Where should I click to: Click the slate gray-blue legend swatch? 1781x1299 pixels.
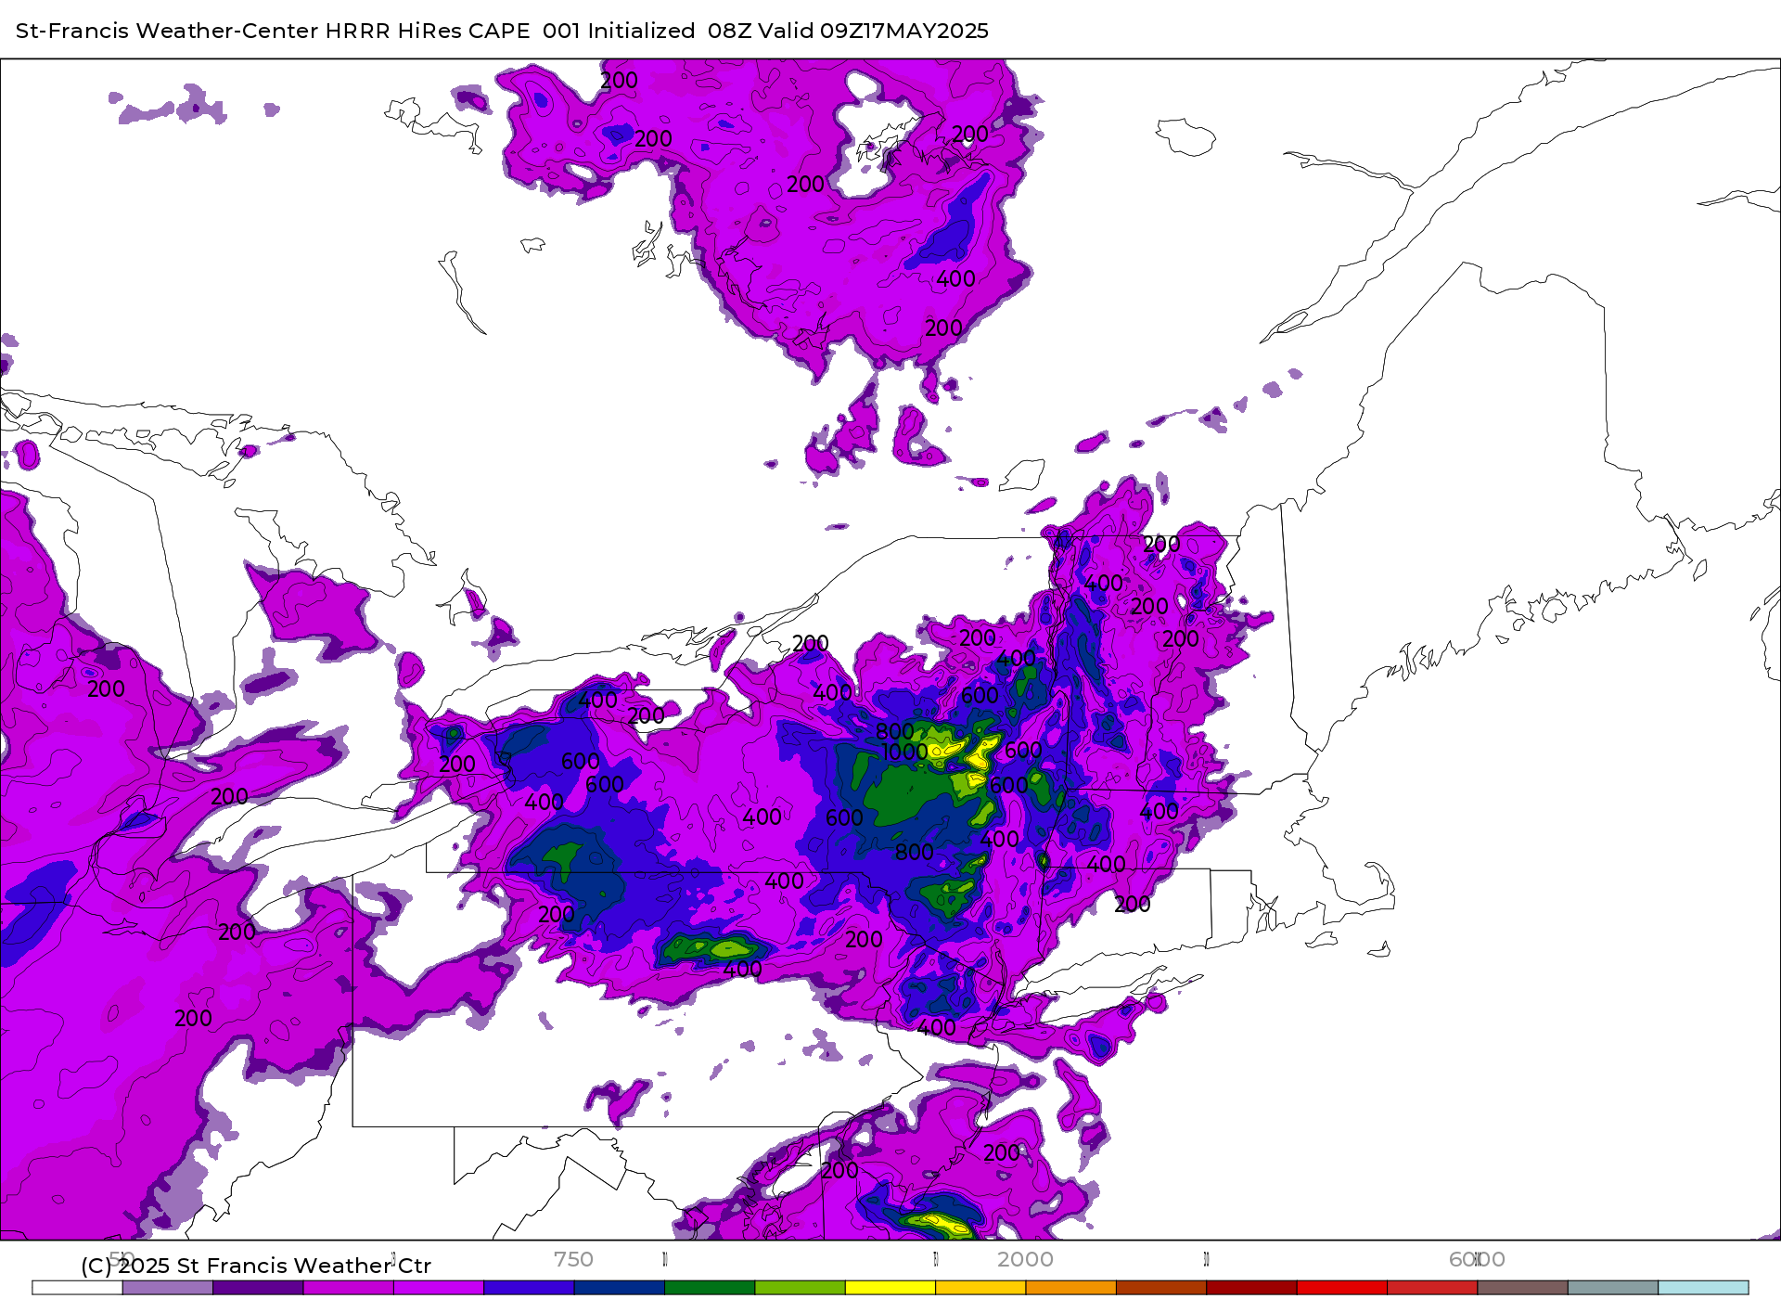pyautogui.click(x=1612, y=1288)
